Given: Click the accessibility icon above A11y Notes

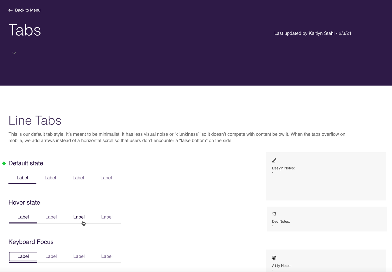Looking at the screenshot, I should 274,258.
